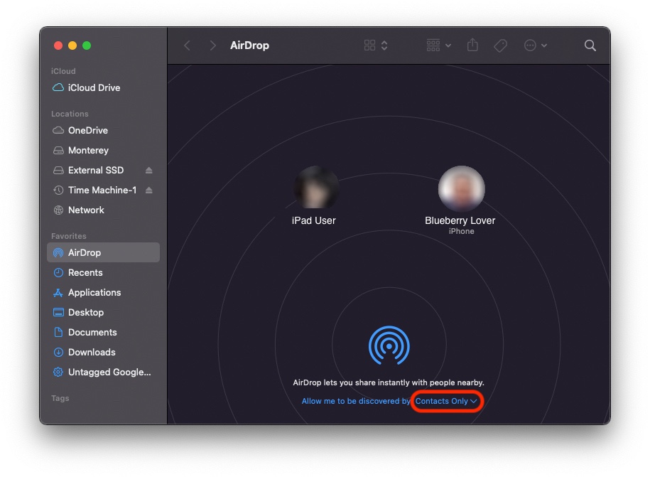
Task: Close the Finder window
Action: (58, 45)
